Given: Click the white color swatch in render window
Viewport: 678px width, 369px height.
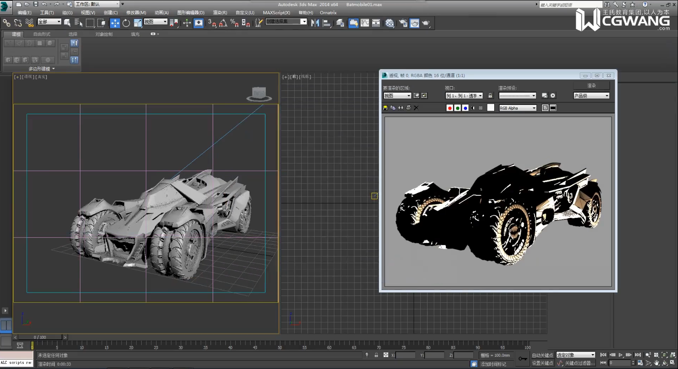Looking at the screenshot, I should (x=490, y=108).
